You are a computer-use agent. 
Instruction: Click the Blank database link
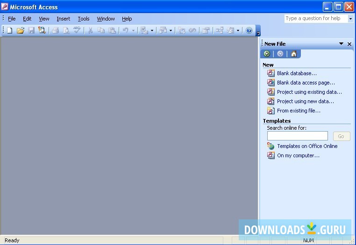click(297, 73)
